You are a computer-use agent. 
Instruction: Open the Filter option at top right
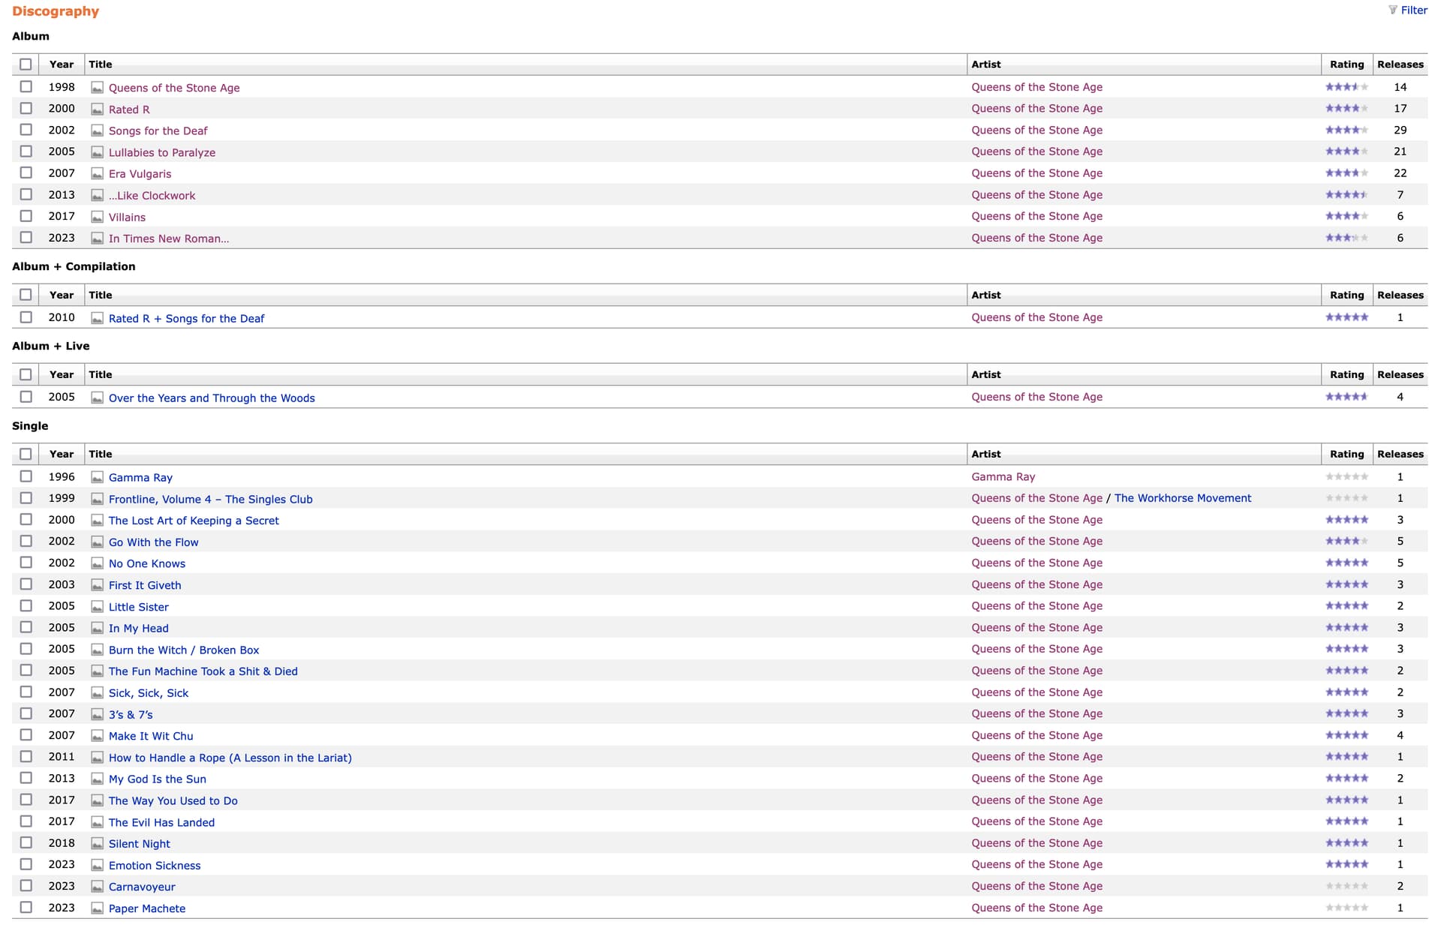(1408, 11)
